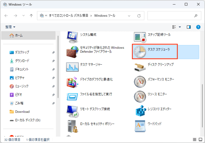Click the main file list vertical scrollbar

tap(202, 106)
